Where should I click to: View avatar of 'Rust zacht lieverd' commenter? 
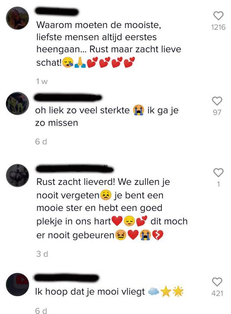coord(17,175)
